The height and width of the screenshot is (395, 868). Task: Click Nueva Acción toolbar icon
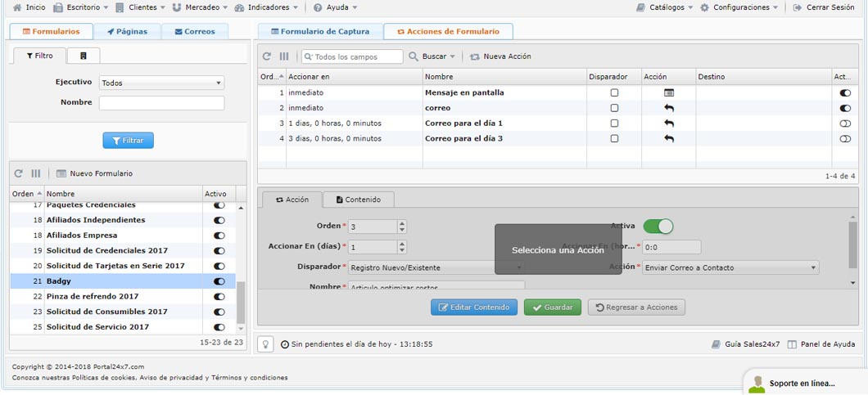[x=475, y=56]
